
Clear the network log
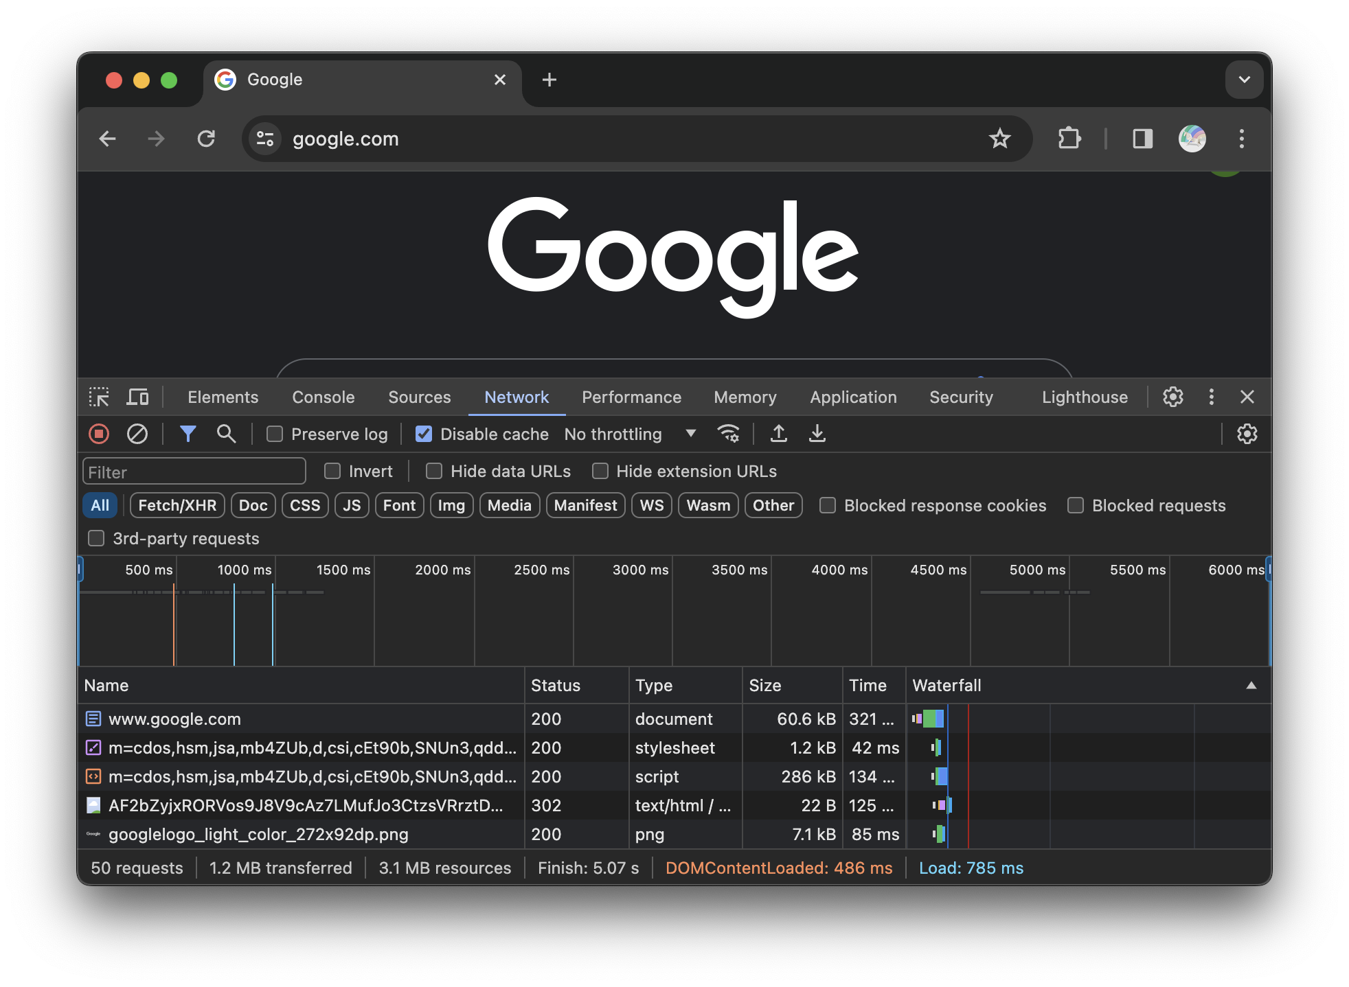coord(137,434)
